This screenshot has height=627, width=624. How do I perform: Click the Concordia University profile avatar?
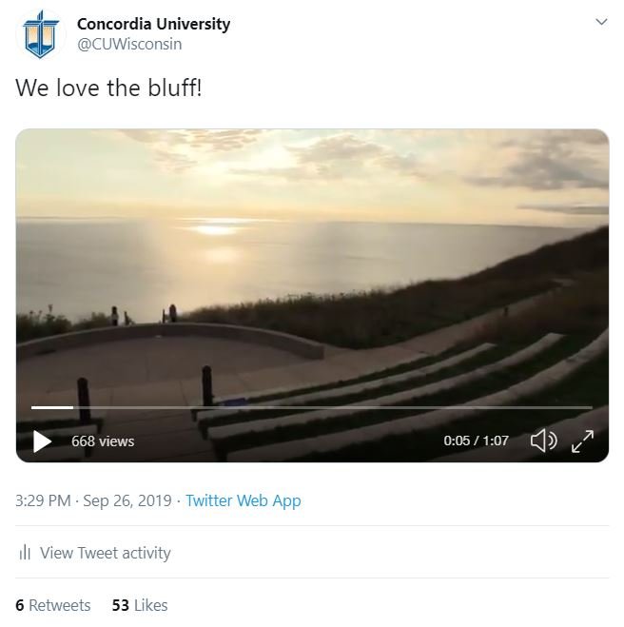tap(40, 34)
